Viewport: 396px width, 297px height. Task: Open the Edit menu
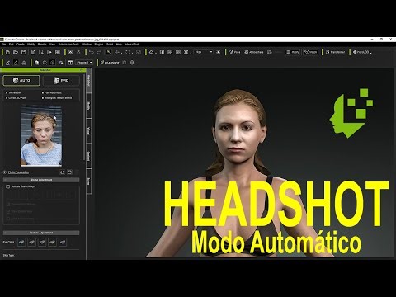click(x=12, y=45)
